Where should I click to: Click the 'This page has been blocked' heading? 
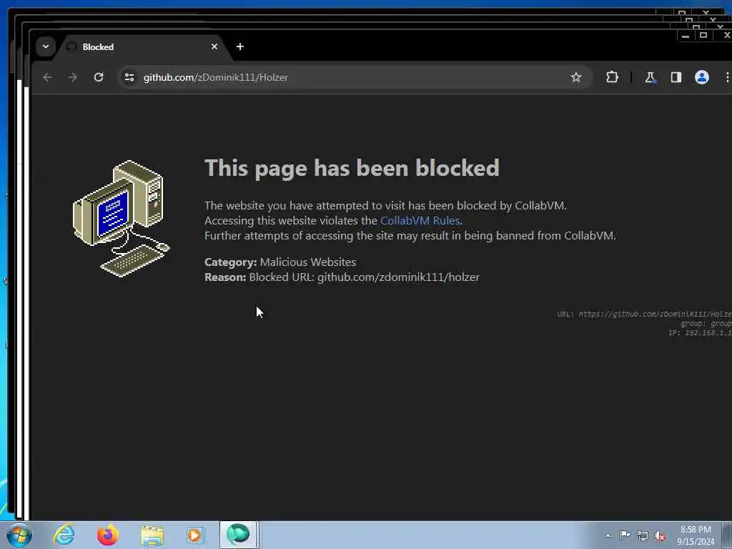[x=352, y=167]
